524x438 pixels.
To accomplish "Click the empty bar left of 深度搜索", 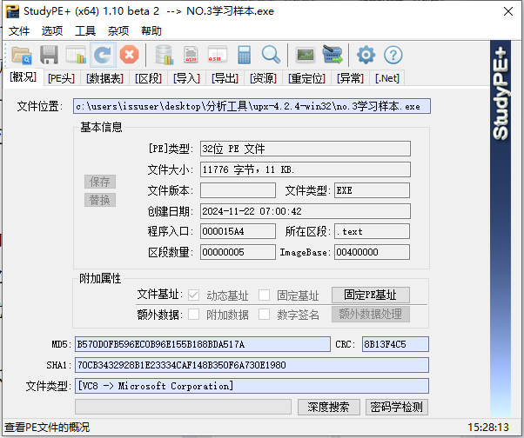I will (183, 407).
